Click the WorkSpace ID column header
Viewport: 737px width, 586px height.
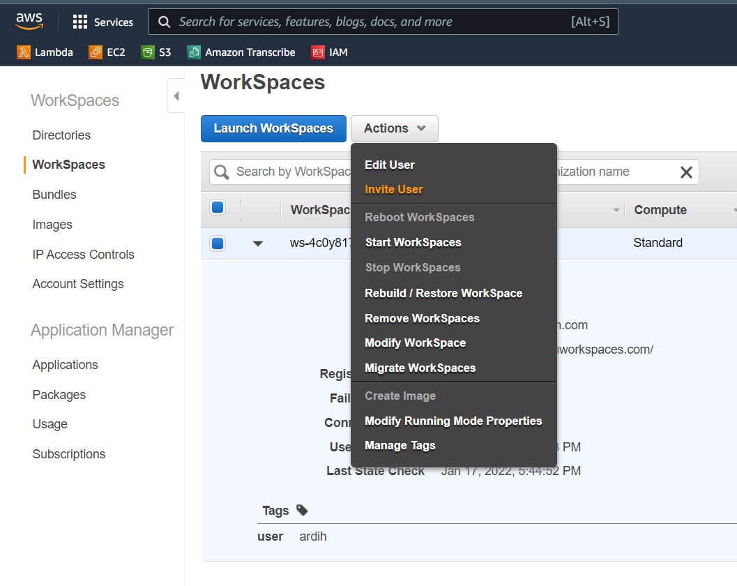(x=320, y=210)
